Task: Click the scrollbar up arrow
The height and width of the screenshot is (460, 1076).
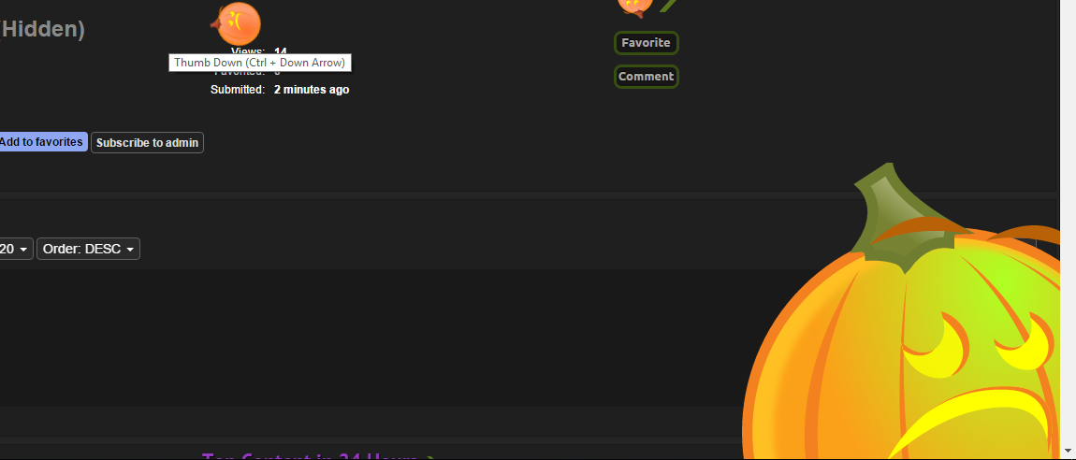Action: click(1068, 7)
